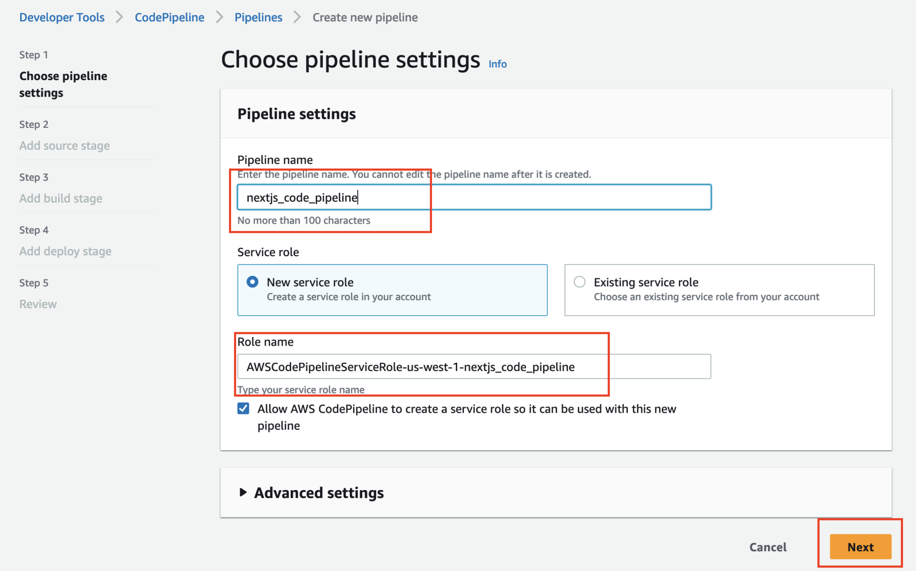Select Step 5 Review in the sidebar
The height and width of the screenshot is (571, 916).
[38, 304]
